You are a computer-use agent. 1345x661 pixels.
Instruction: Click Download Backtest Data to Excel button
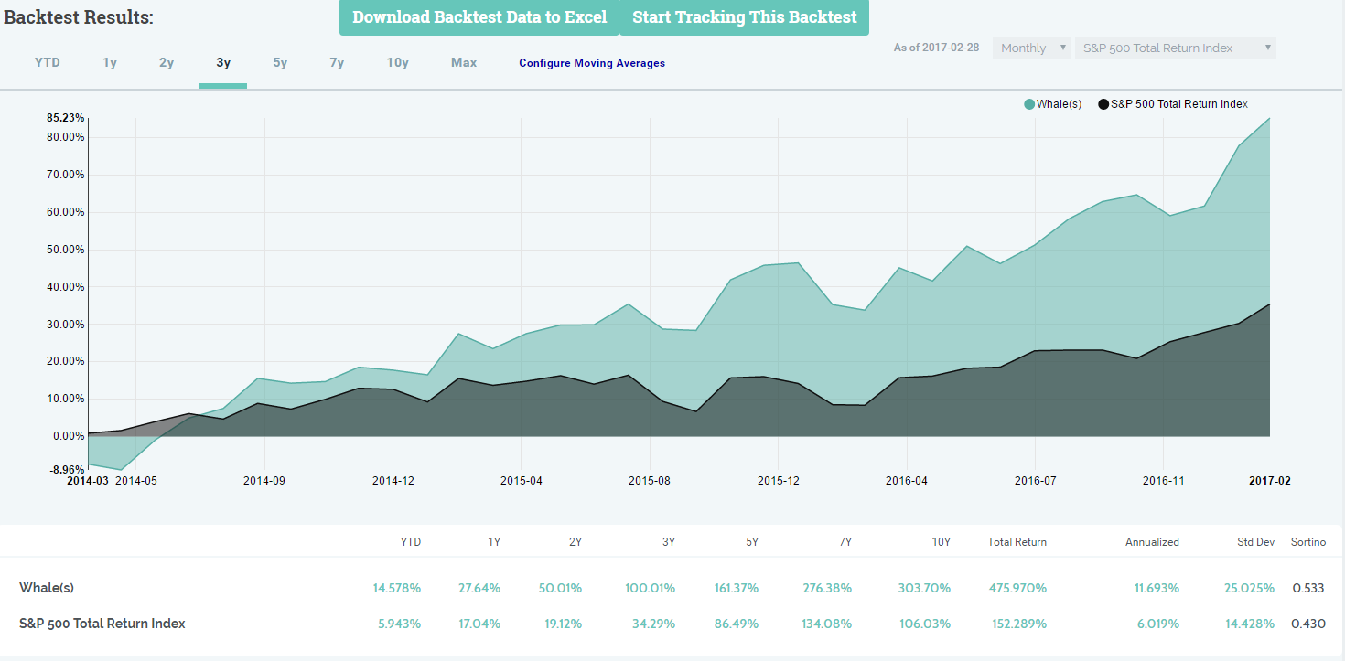(479, 17)
